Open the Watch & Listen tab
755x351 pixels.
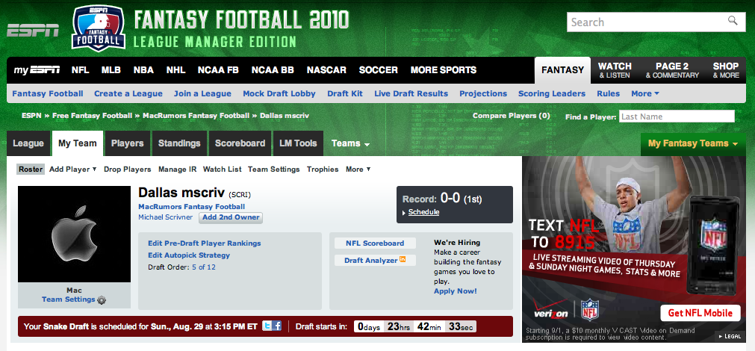(x=615, y=70)
